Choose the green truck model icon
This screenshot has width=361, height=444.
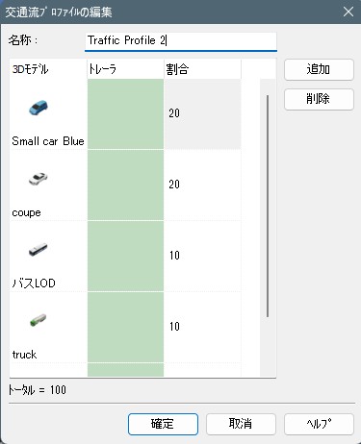(x=39, y=320)
